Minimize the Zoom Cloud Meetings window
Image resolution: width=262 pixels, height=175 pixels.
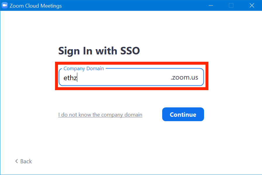[211, 6]
